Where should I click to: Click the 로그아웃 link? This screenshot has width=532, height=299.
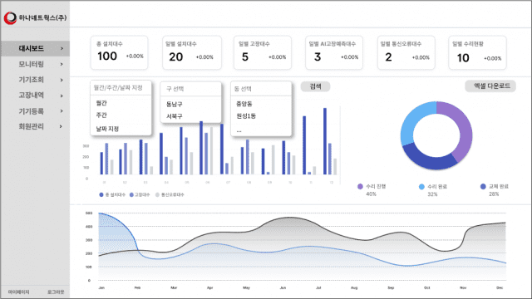click(56, 292)
